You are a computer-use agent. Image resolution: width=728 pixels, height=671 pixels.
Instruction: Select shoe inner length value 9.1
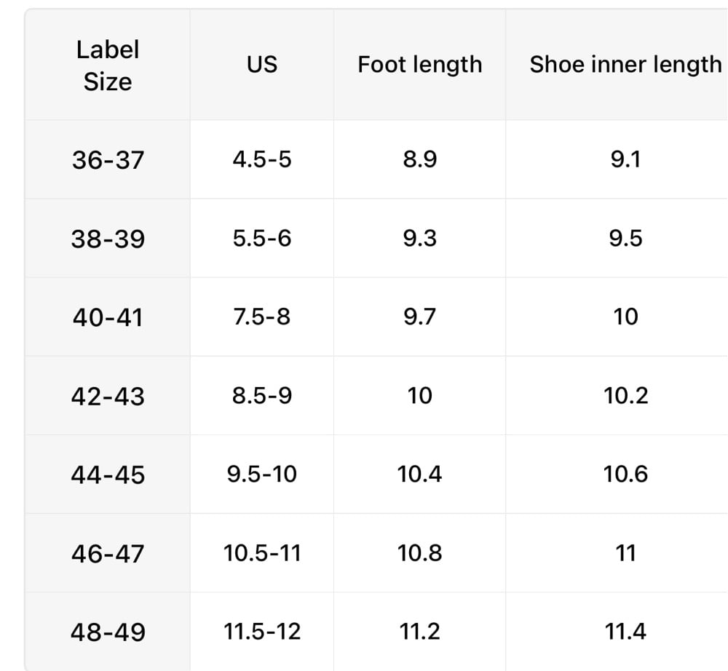point(625,159)
